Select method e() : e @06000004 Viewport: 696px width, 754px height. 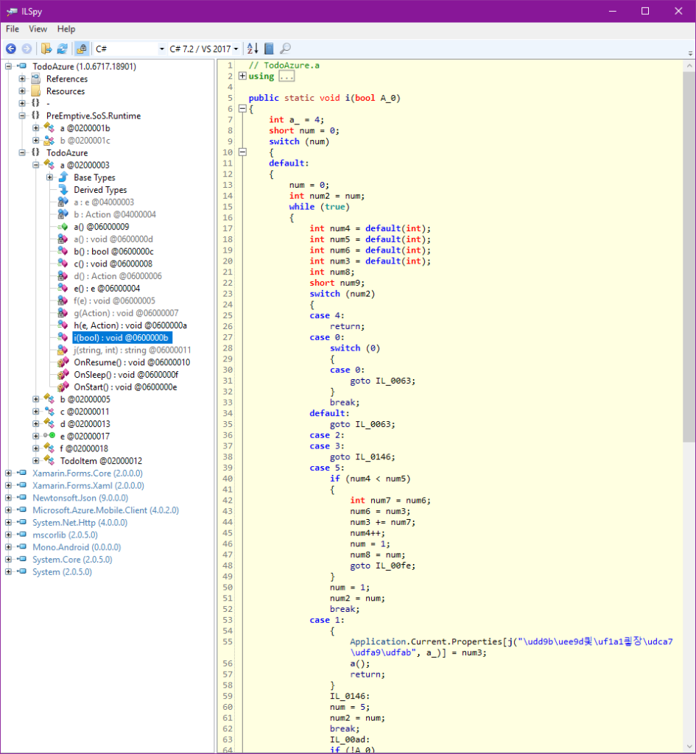(x=107, y=289)
